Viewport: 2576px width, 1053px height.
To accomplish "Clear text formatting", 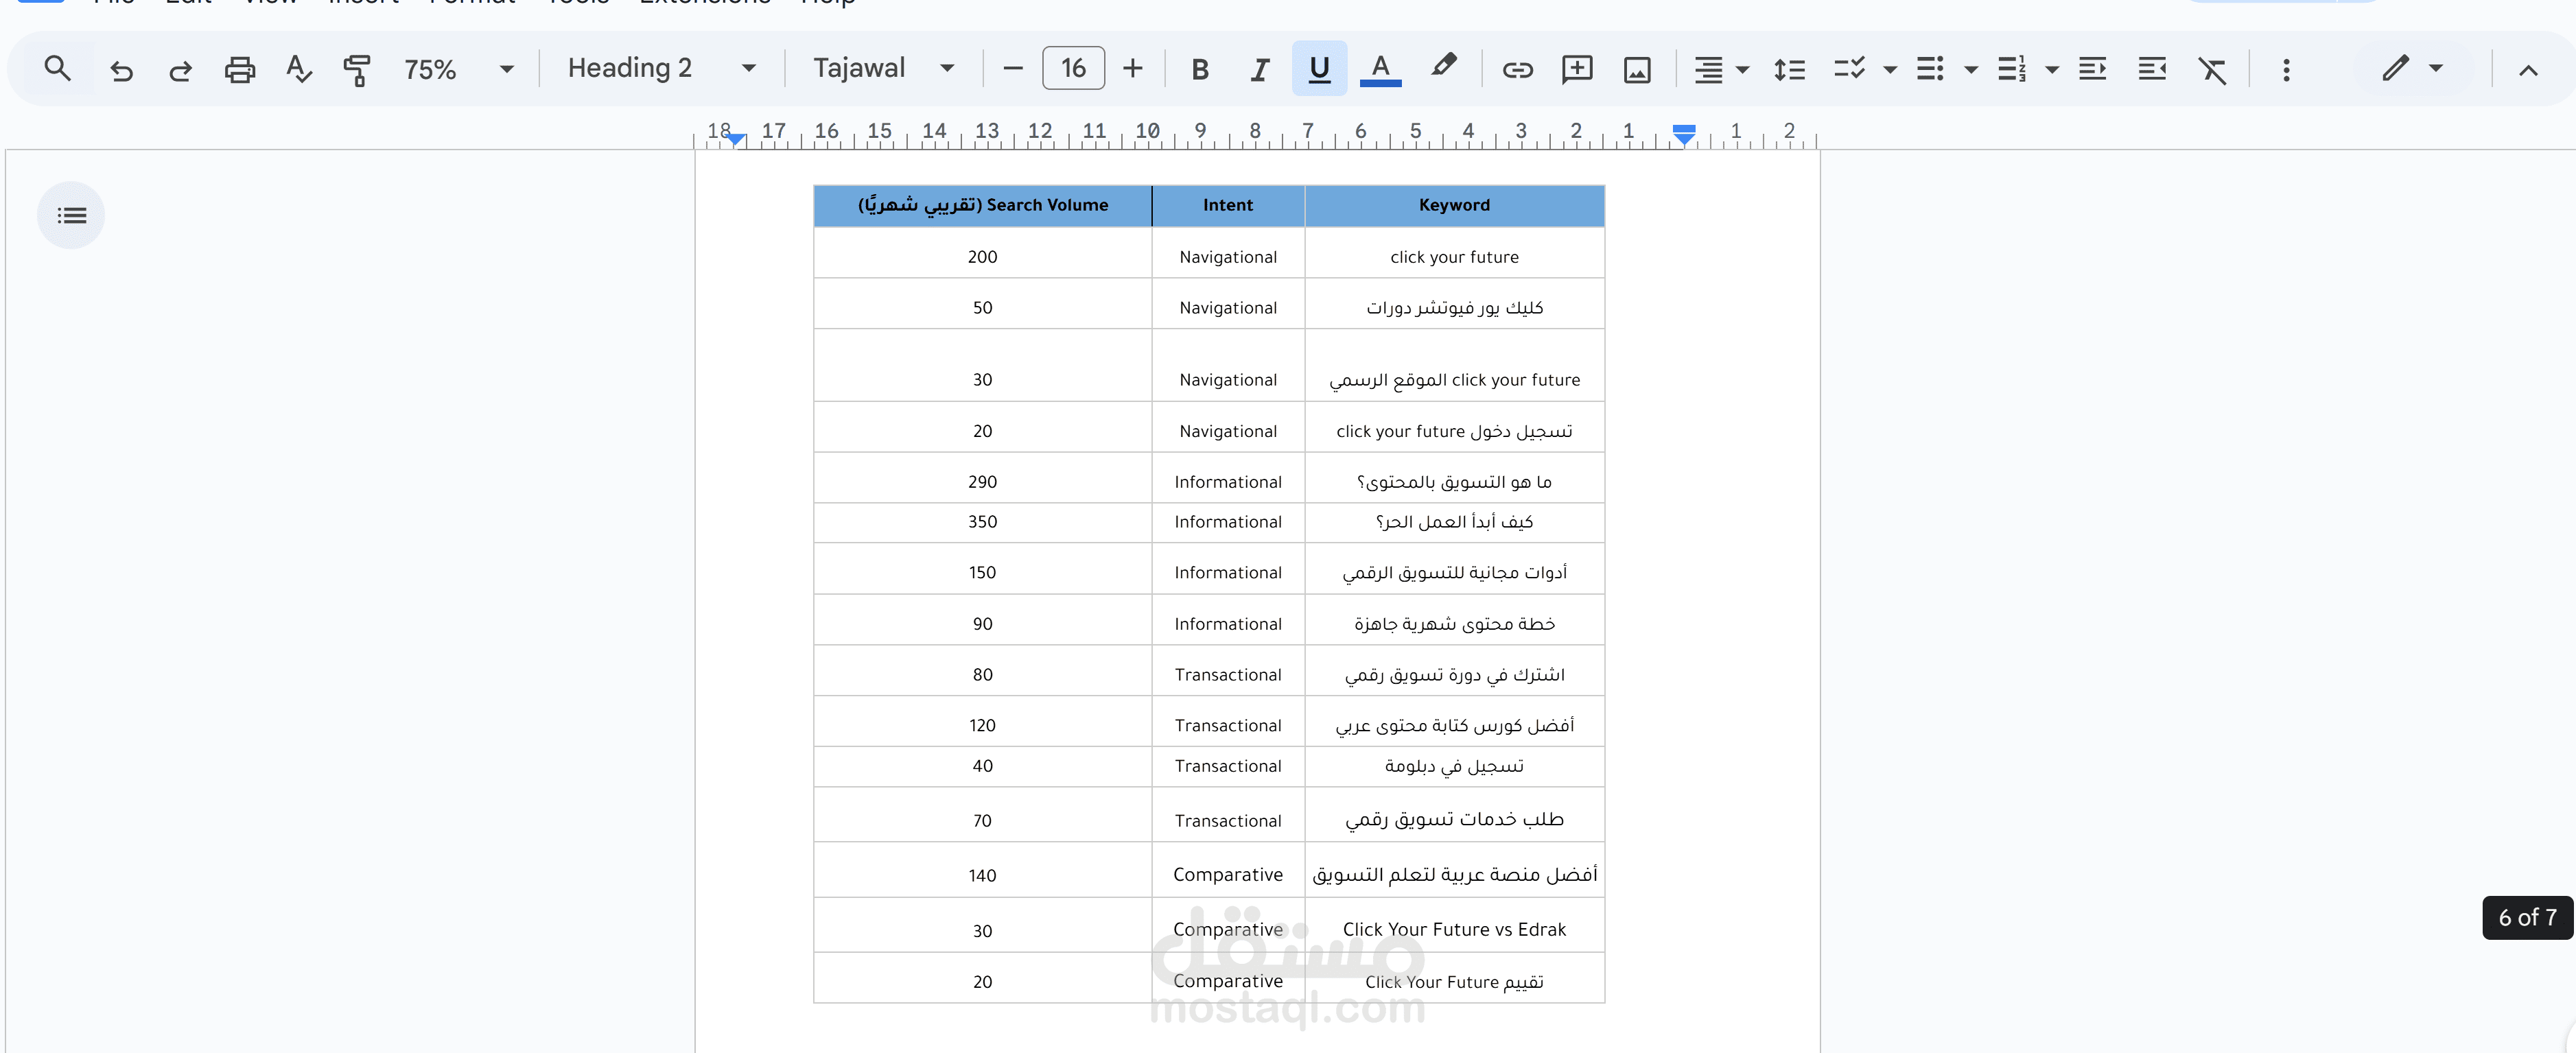I will pyautogui.click(x=2212, y=69).
